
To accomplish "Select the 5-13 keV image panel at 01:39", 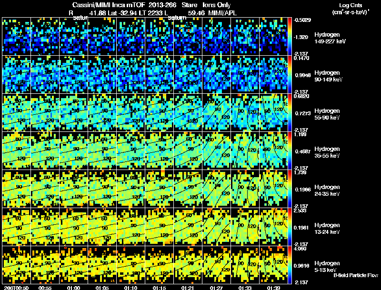I will [273, 265].
